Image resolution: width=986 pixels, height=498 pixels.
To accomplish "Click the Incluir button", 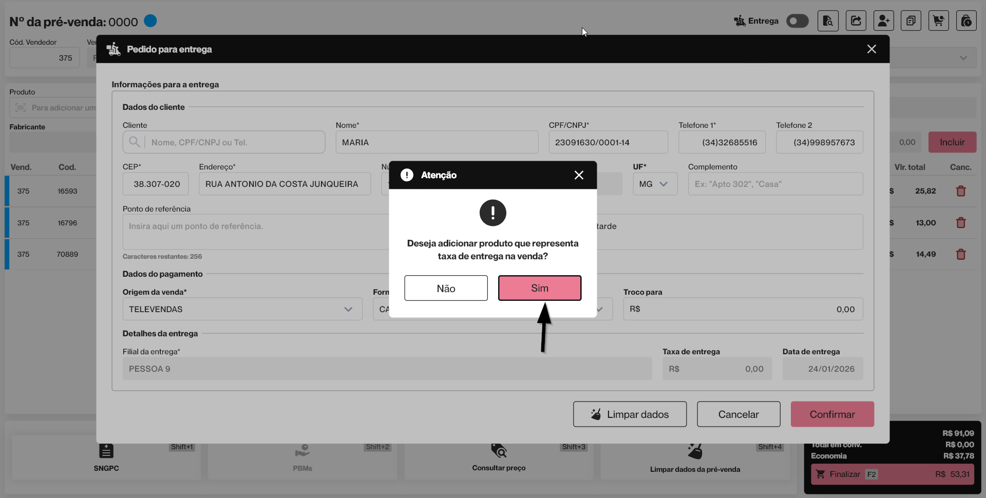I will [952, 142].
